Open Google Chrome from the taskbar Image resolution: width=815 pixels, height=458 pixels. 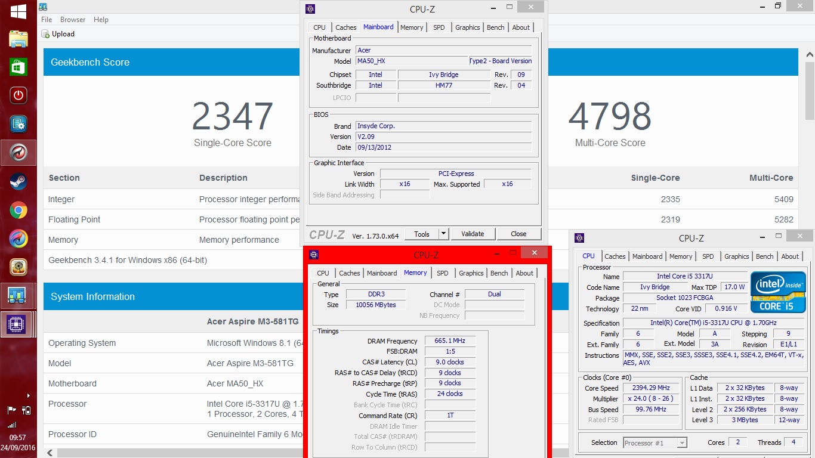point(18,210)
